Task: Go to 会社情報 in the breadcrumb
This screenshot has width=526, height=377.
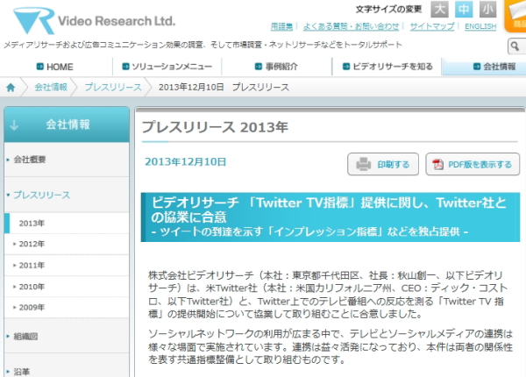Action: (51, 87)
